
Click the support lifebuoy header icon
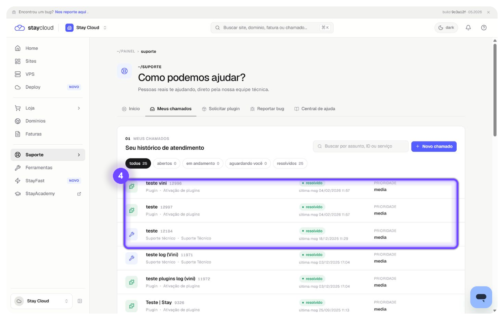click(124, 71)
